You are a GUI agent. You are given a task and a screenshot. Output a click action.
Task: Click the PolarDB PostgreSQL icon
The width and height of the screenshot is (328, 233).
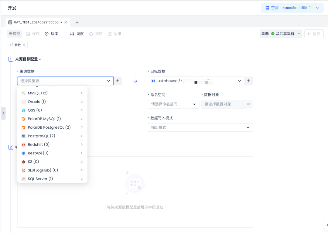tap(23, 127)
